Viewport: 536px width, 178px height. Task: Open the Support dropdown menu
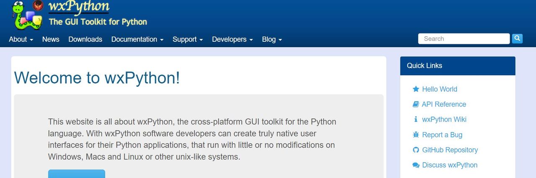coord(188,39)
